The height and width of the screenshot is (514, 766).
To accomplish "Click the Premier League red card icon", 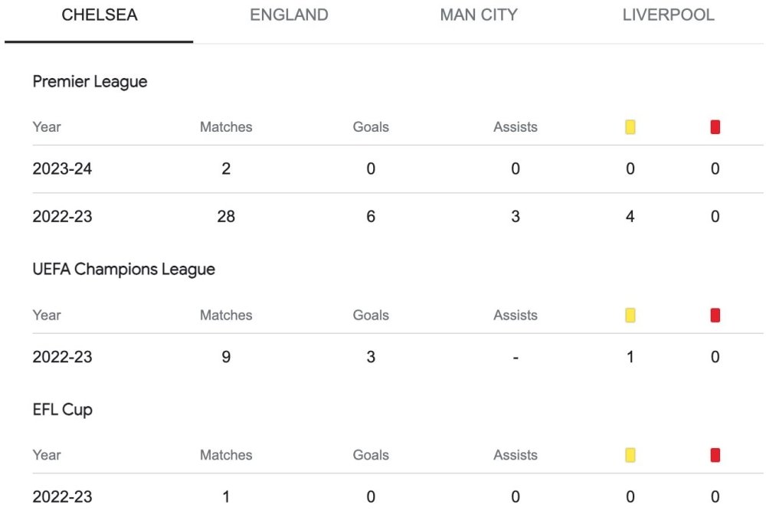I will (x=715, y=127).
